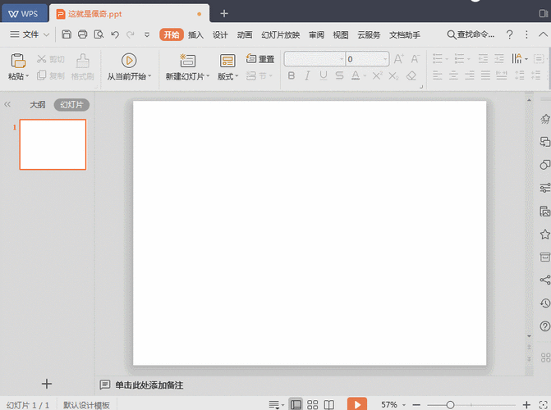Click the 新建幻灯片 icon

tap(187, 61)
